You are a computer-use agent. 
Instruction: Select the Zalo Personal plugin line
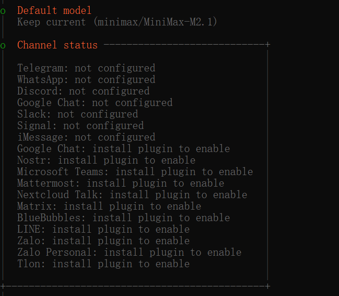coord(129,252)
